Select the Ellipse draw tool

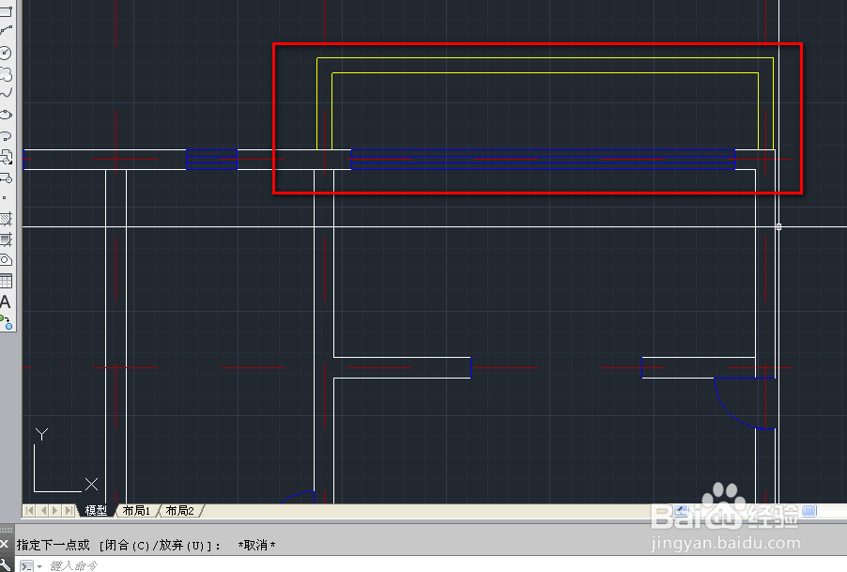(6, 115)
